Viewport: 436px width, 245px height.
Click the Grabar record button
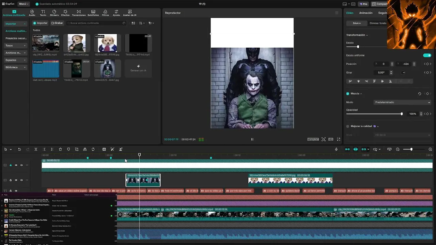pyautogui.click(x=57, y=23)
